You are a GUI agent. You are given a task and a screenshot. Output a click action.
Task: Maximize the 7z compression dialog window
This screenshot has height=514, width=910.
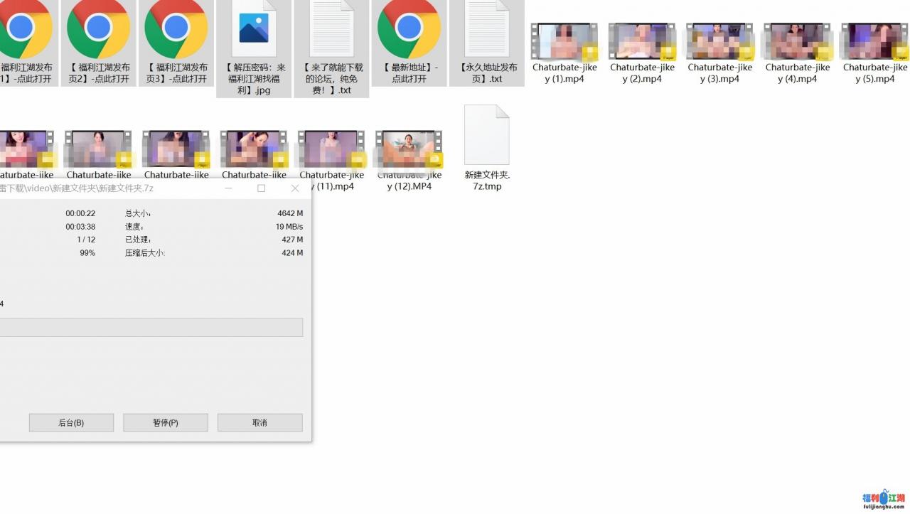pos(261,188)
